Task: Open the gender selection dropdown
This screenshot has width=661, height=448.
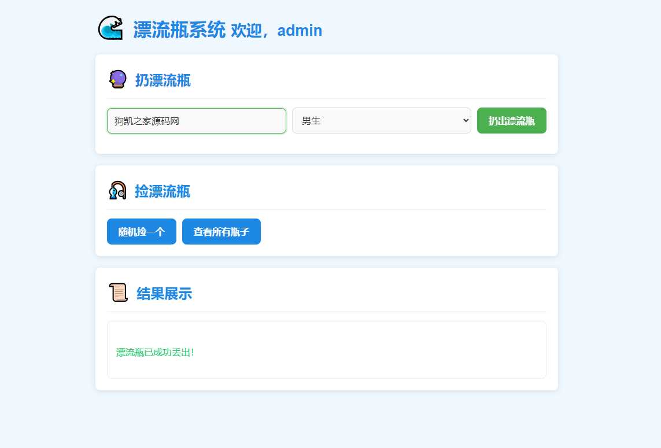Action: (382, 120)
